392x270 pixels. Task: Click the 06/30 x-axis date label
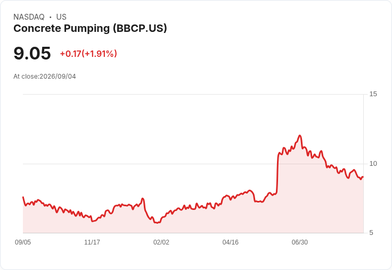pyautogui.click(x=300, y=242)
